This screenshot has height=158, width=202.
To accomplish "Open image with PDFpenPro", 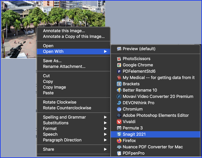I will click(x=155, y=153).
